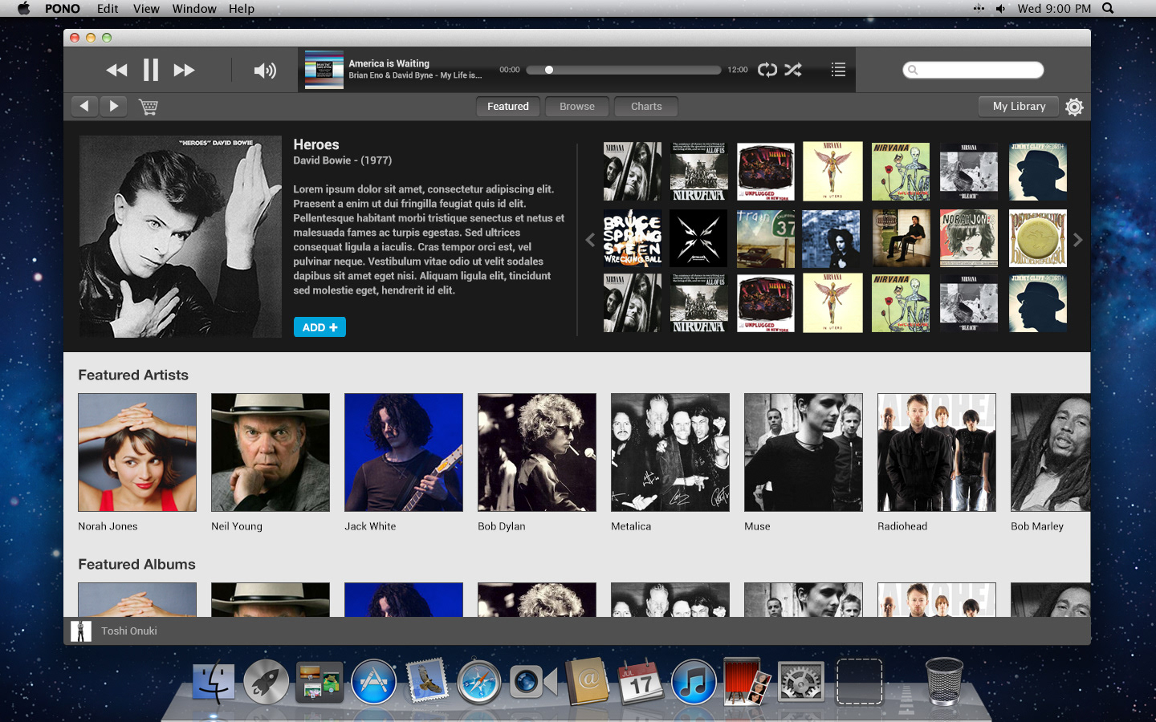
Task: Click the 'Radiohead' name label
Action: 902,526
